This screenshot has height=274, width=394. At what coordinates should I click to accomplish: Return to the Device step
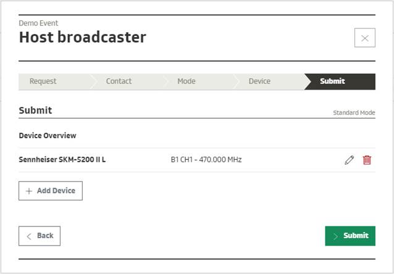tap(259, 81)
